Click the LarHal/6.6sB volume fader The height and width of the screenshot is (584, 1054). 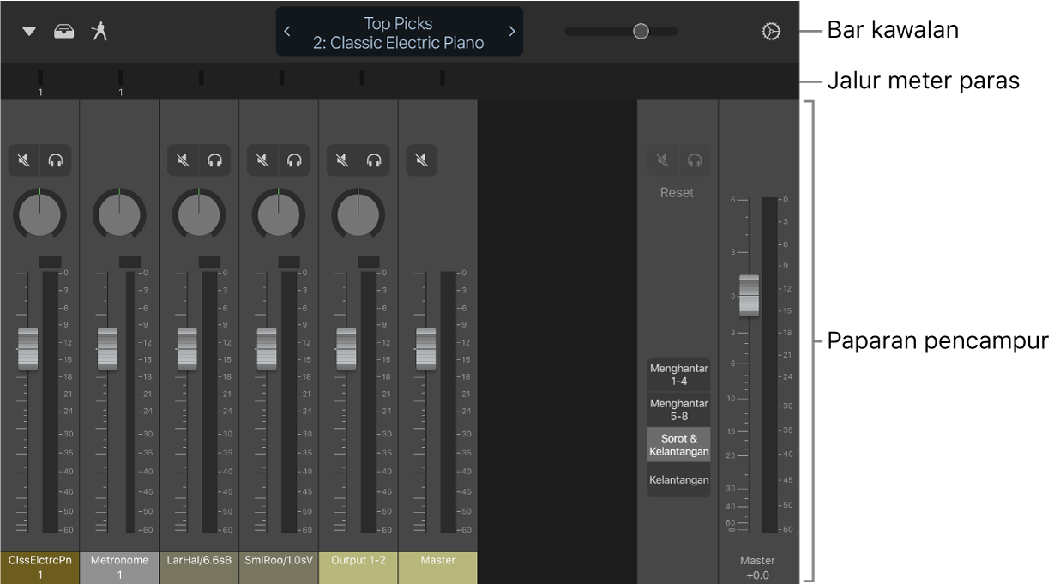[x=187, y=348]
